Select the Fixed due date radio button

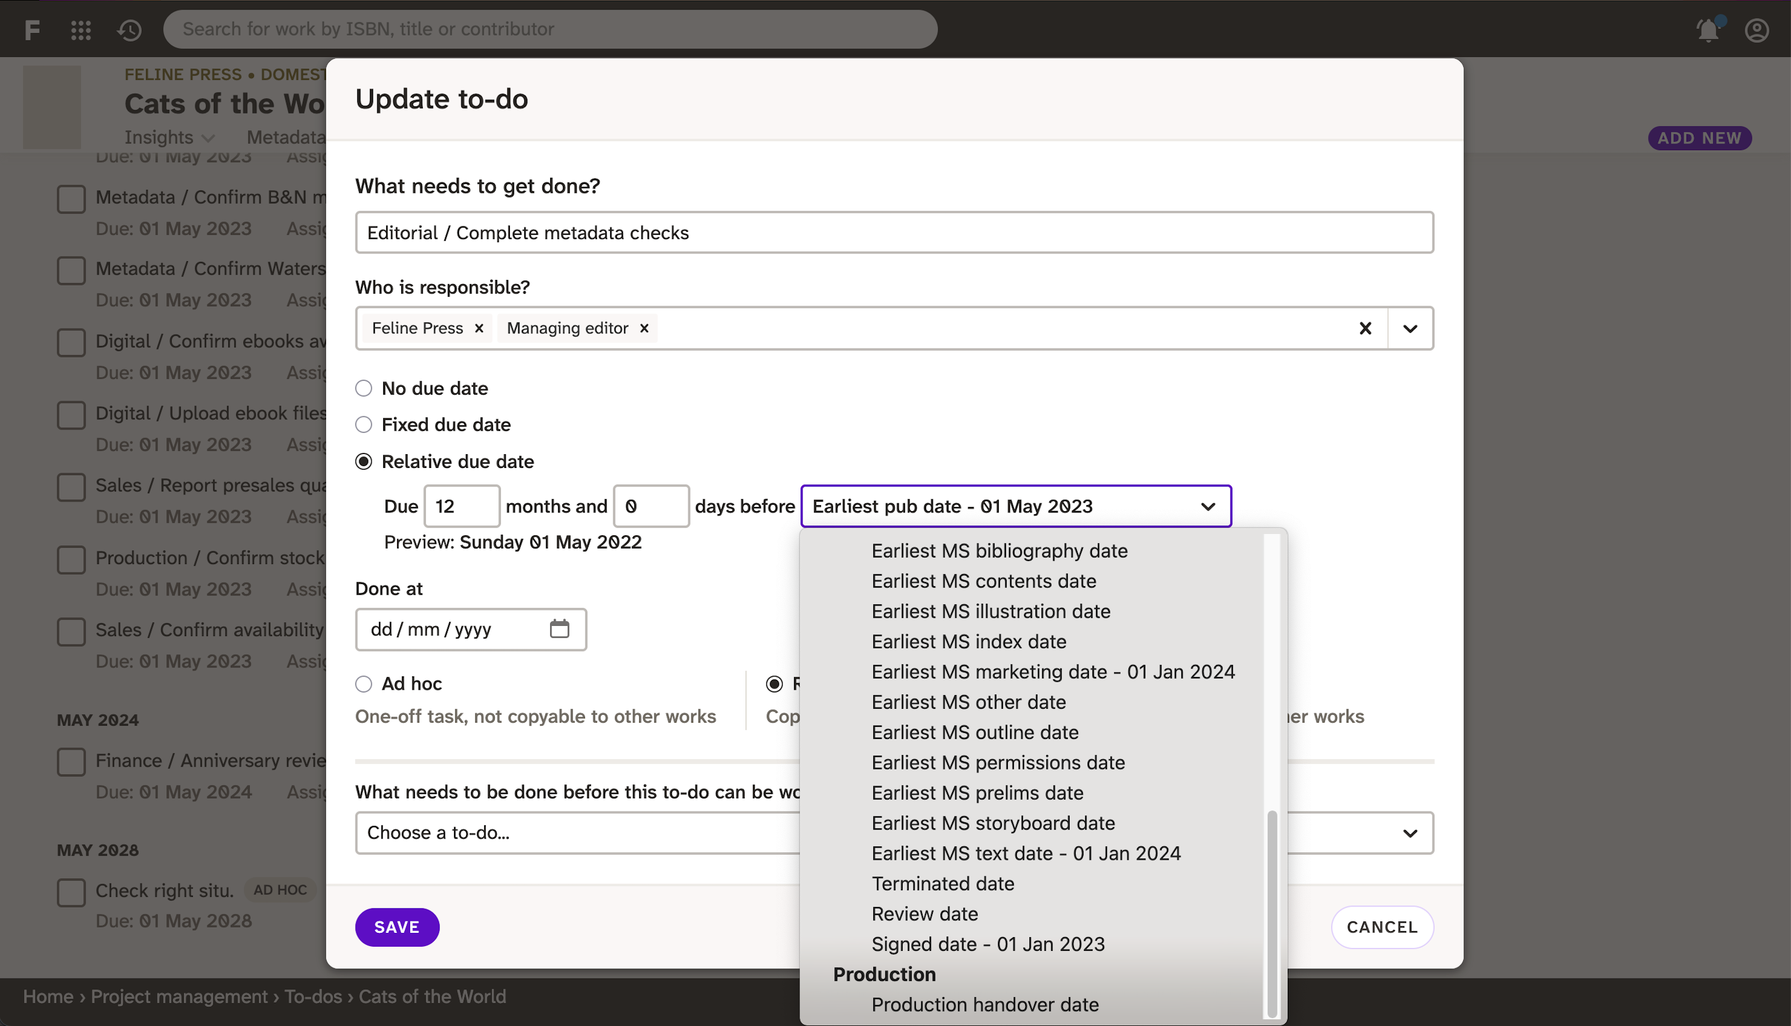[x=363, y=425]
